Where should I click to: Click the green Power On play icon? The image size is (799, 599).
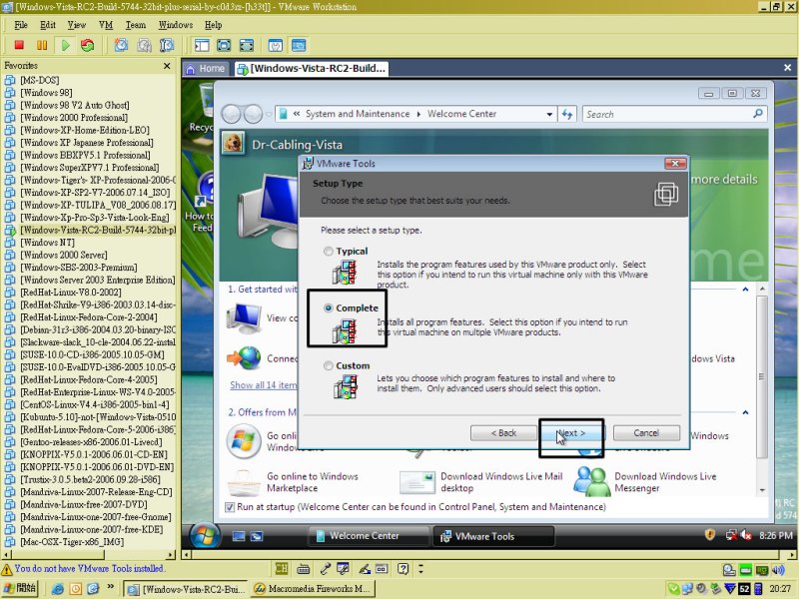(x=65, y=45)
